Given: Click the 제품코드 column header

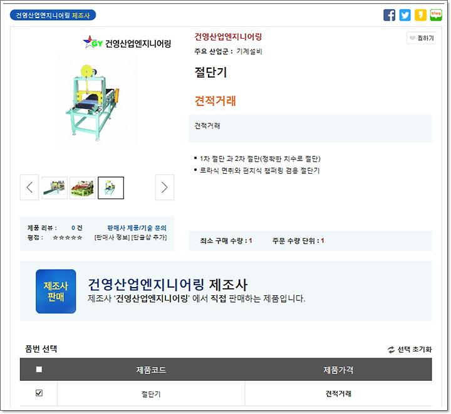Looking at the screenshot, I should [x=151, y=370].
